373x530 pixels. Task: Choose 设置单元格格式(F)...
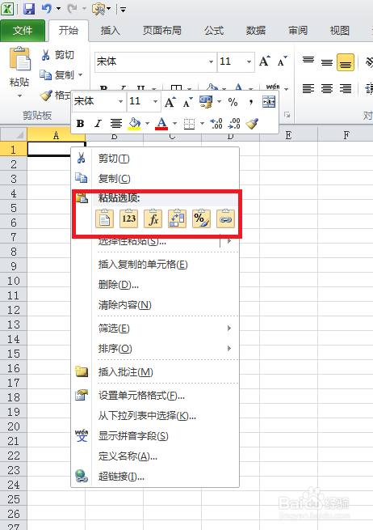(155, 396)
